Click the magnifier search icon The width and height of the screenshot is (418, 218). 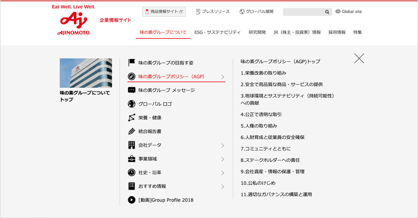coord(327,12)
